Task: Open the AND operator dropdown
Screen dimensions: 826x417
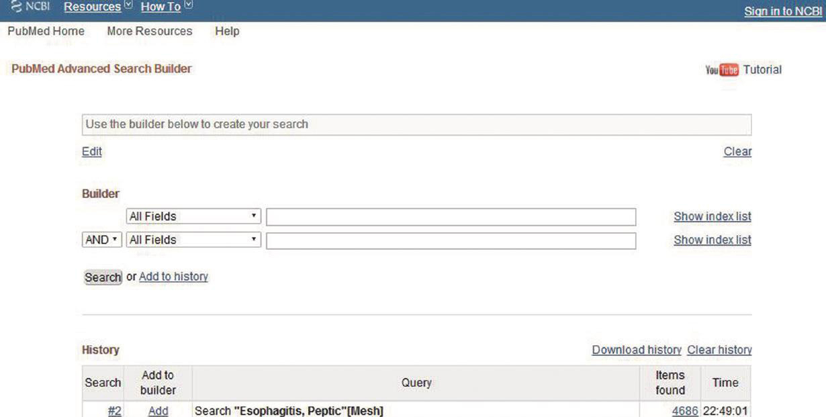Action: coord(102,240)
